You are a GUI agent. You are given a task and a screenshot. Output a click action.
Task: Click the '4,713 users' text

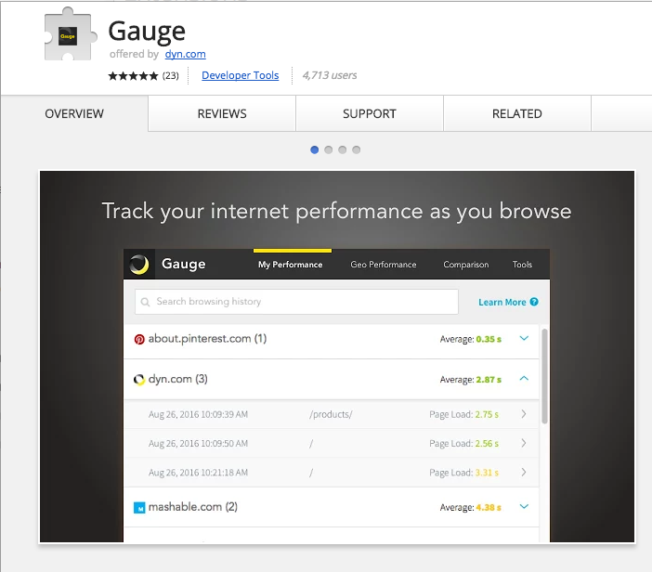(x=330, y=75)
